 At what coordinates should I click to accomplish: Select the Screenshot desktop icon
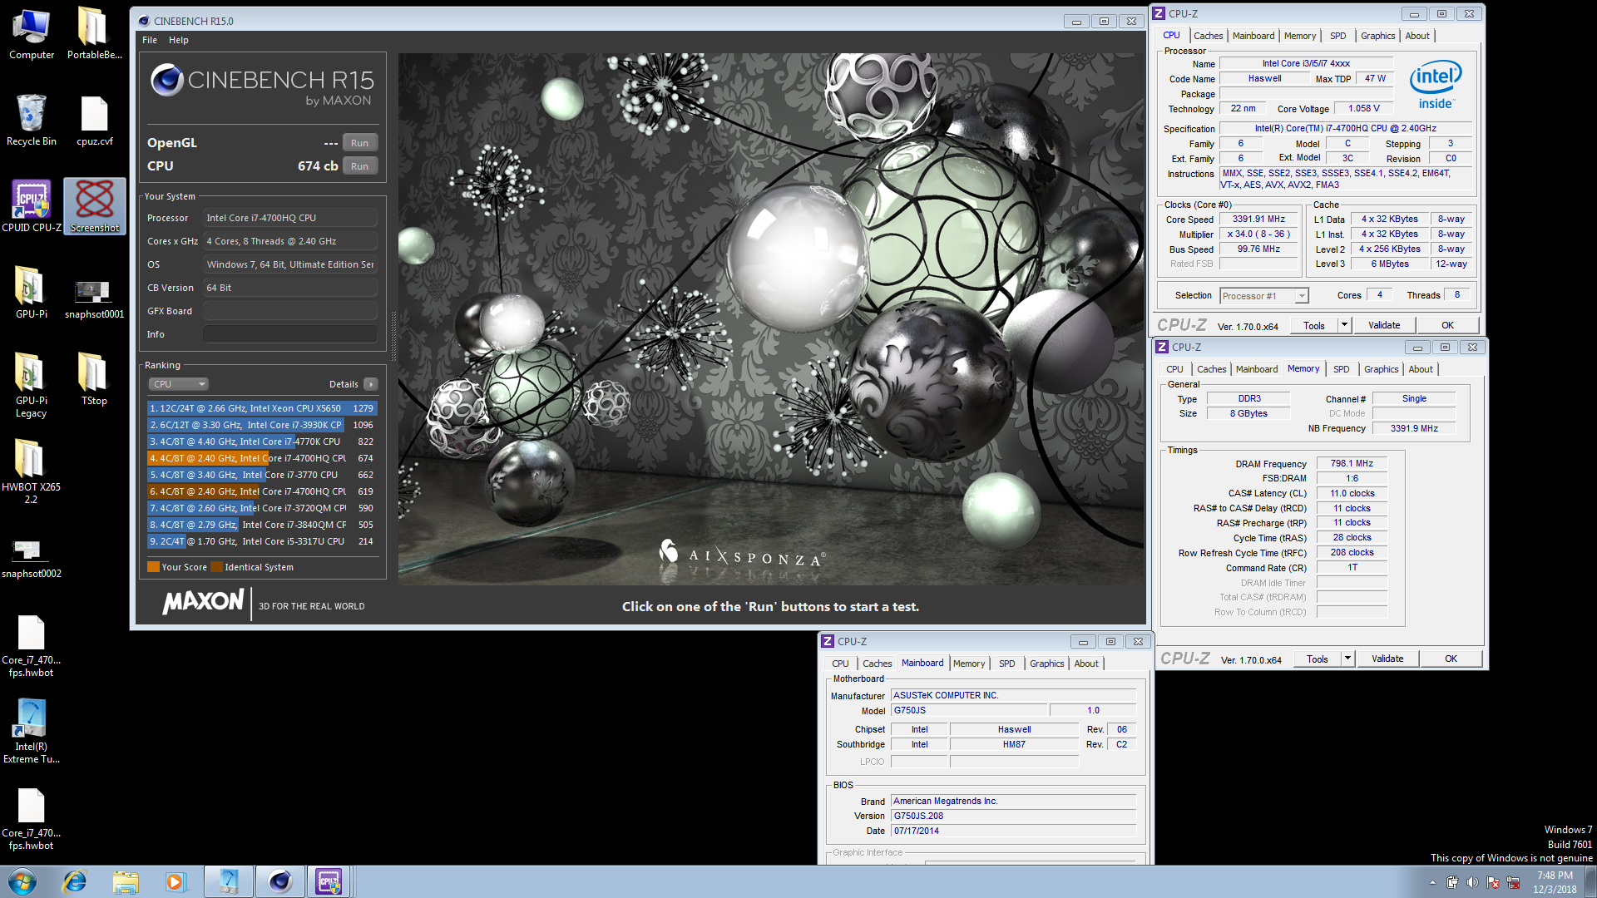point(94,207)
